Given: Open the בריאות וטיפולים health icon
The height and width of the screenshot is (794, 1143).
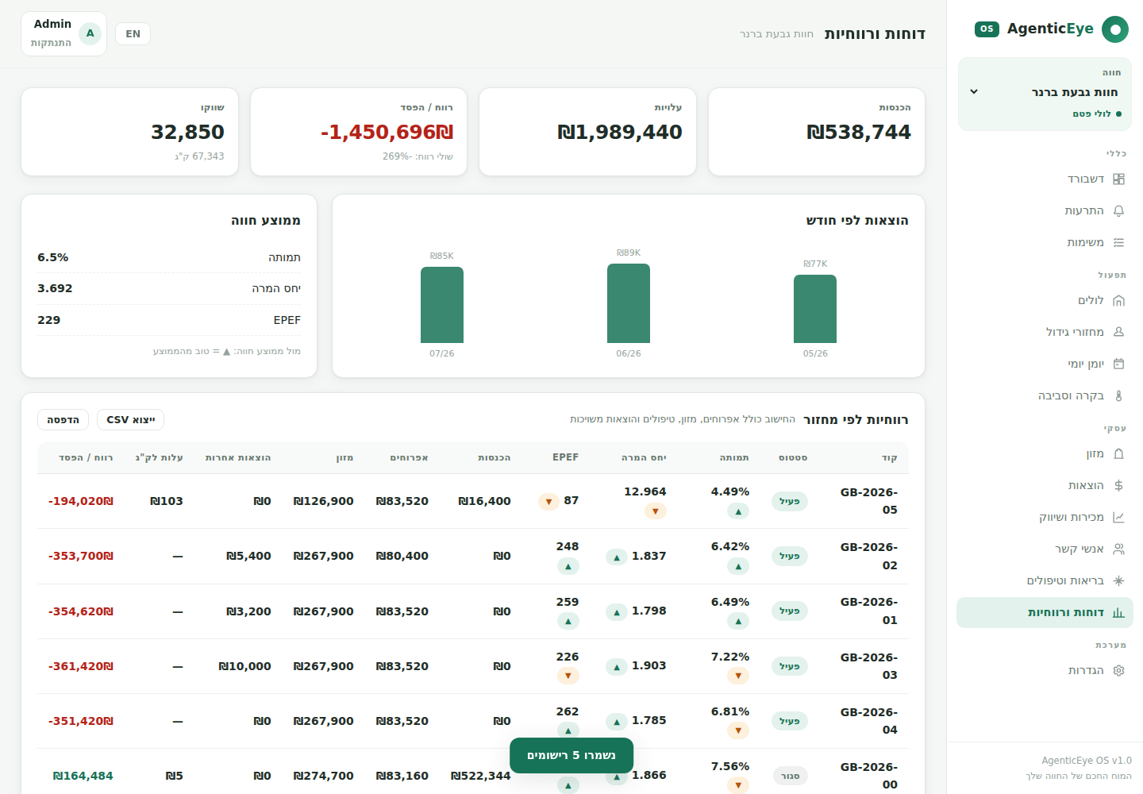Looking at the screenshot, I should 1118,581.
